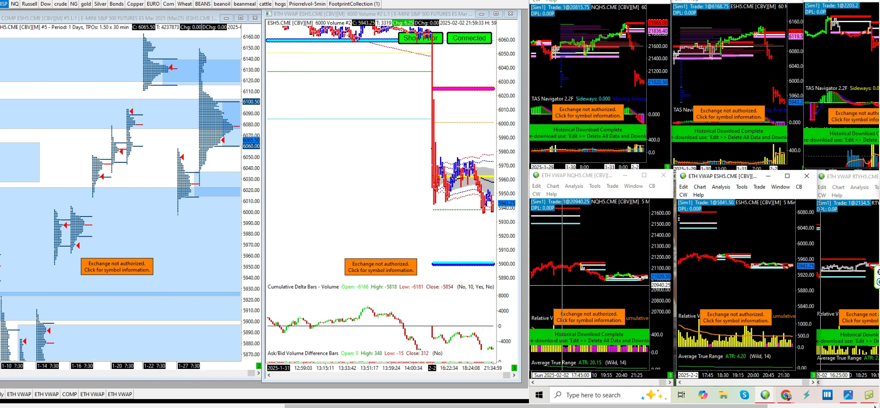Viewport: 880px width, 408px height.
Task: Open Google Chrome from the taskbar
Action: coord(786,395)
